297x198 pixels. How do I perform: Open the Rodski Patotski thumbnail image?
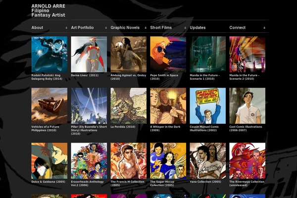pyautogui.click(x=49, y=54)
